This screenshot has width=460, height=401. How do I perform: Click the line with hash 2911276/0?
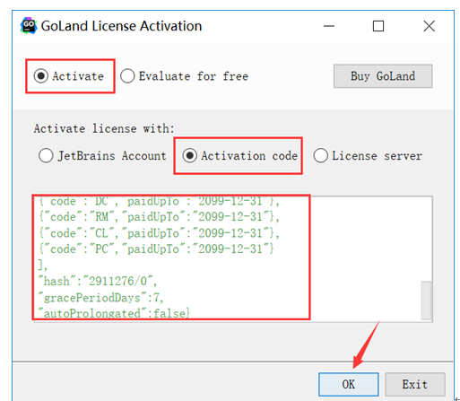coord(98,281)
